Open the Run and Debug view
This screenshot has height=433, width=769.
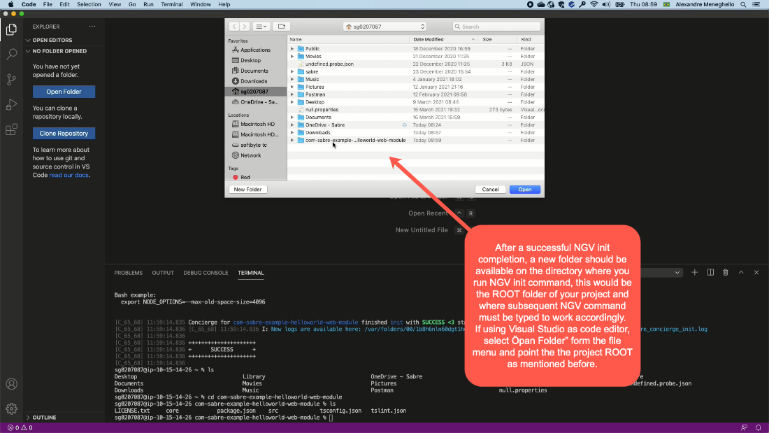[x=11, y=104]
